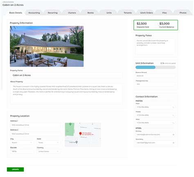The height and width of the screenshot is (177, 194).
Task: Click the back link above the property title
Action: [x=8, y=2]
